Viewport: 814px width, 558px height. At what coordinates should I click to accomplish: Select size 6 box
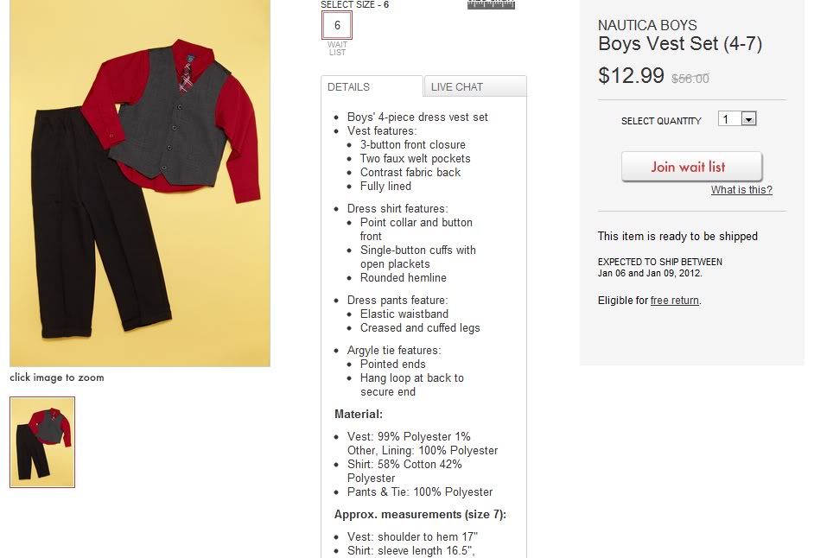pos(337,25)
